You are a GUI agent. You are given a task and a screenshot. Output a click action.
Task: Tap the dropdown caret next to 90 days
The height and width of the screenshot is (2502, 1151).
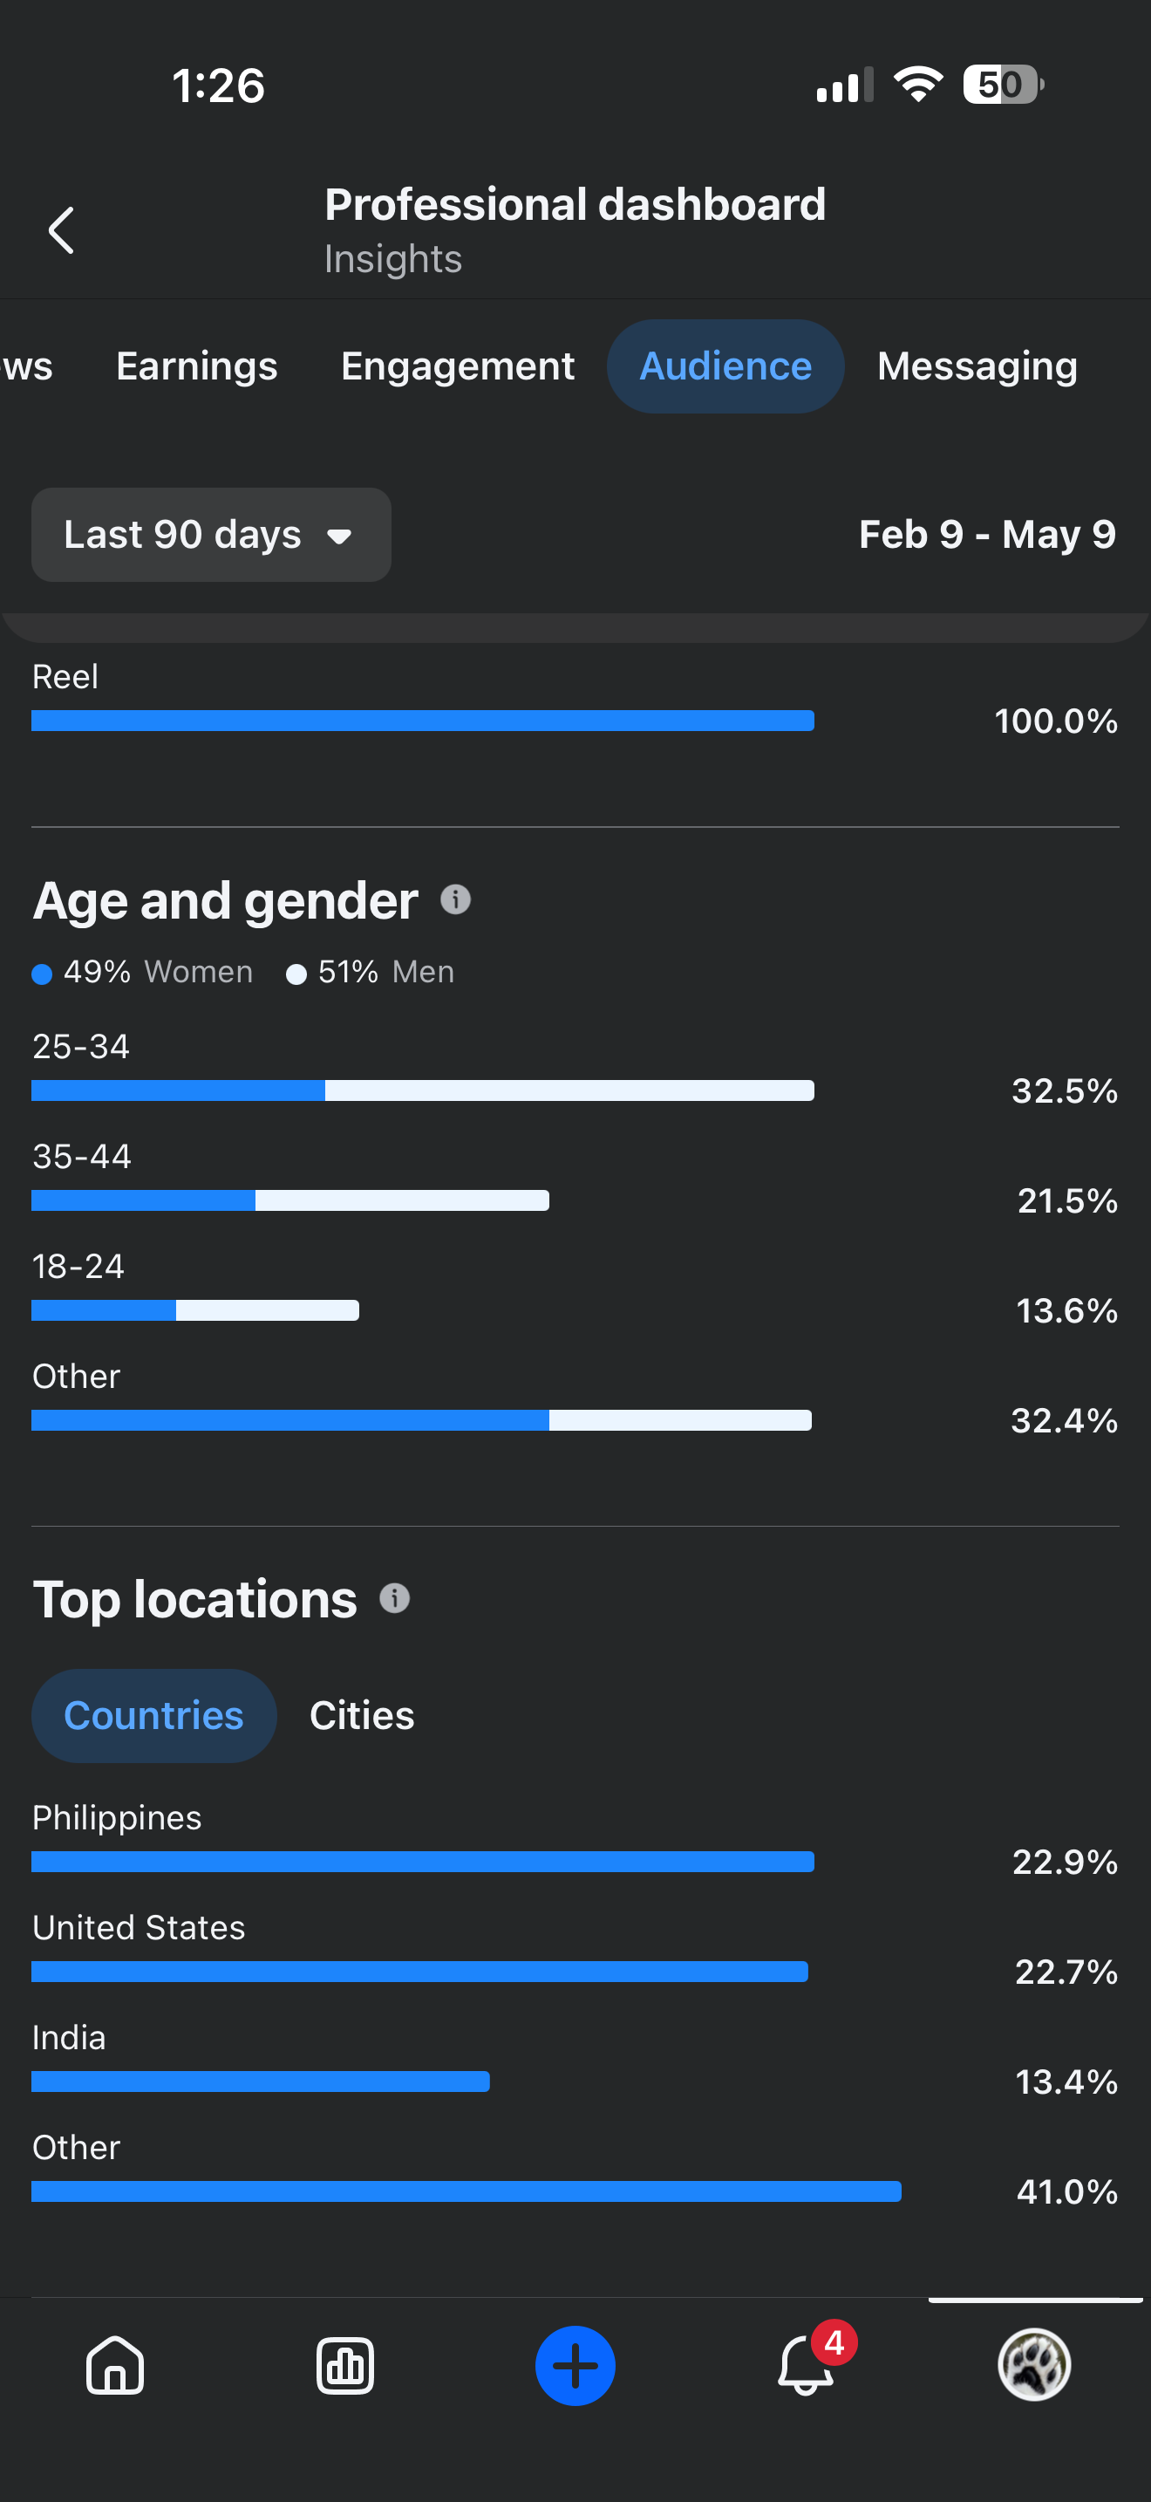click(338, 537)
